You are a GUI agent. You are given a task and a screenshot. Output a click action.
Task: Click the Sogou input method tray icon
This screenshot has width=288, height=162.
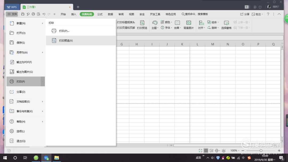point(249,158)
